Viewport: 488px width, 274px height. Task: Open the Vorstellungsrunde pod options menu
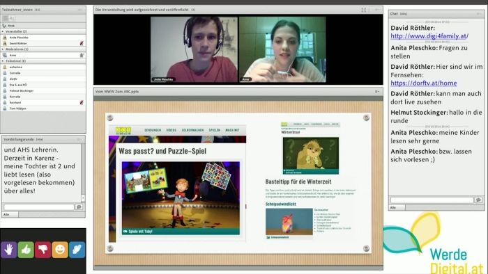point(79,139)
